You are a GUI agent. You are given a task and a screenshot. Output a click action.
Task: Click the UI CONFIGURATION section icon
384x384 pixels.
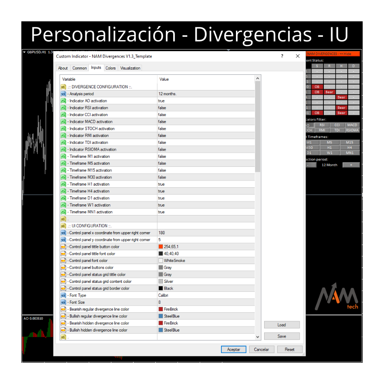coord(63,226)
